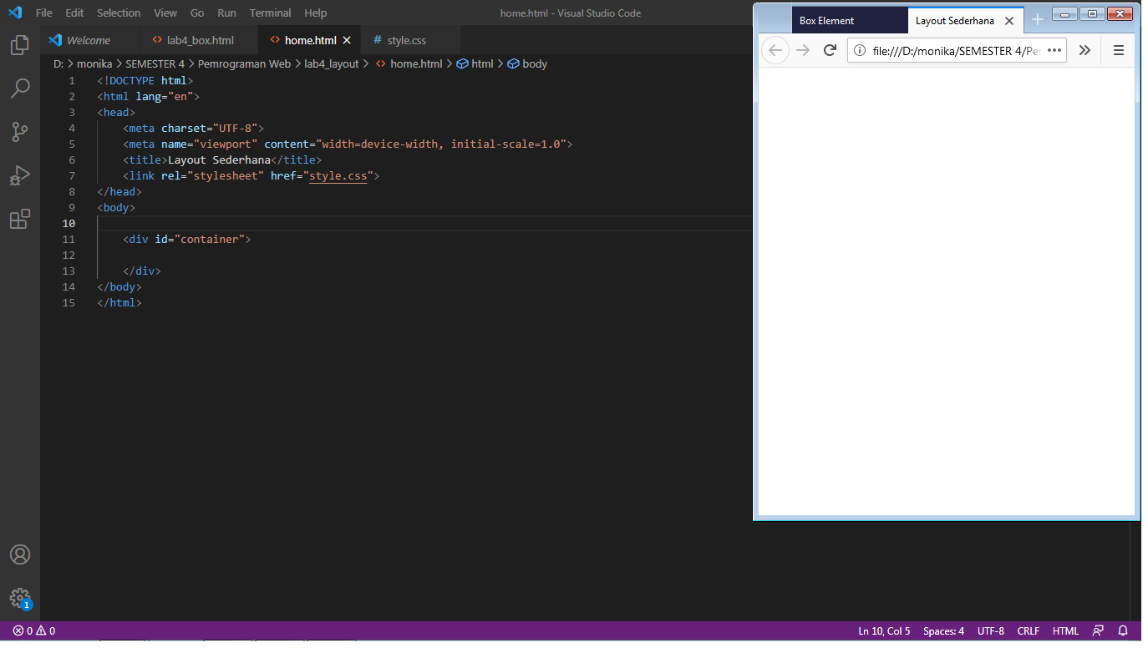Screen dimensions: 1148x648
Task: Open the Search view in activity bar
Action: click(20, 88)
